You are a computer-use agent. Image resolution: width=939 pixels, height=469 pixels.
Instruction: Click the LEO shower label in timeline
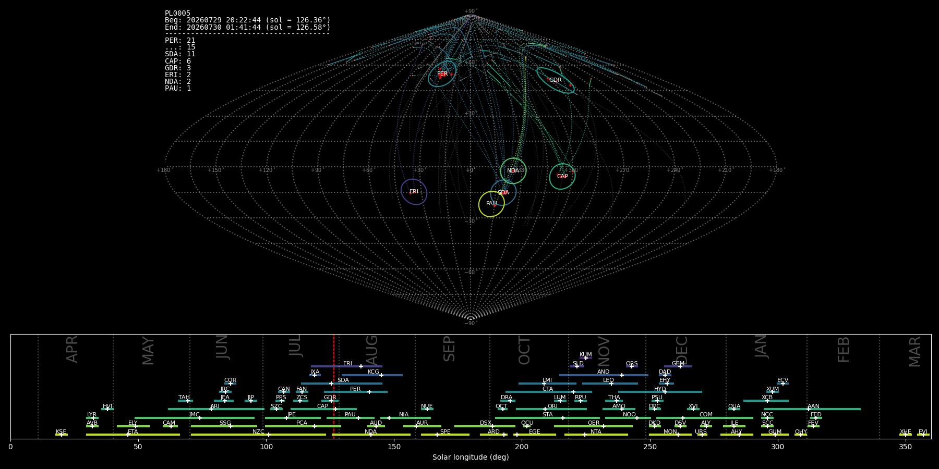point(608,380)
